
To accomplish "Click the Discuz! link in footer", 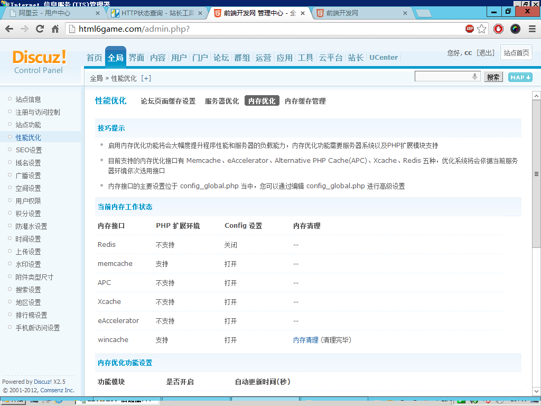I will (x=43, y=382).
